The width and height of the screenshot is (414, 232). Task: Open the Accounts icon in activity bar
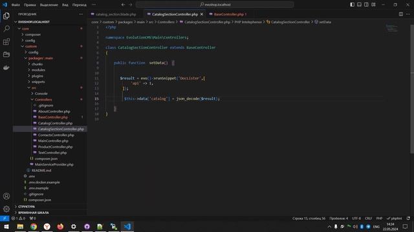coord(6,196)
